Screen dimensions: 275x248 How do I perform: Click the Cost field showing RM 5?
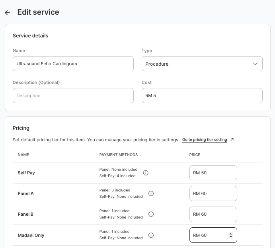click(202, 96)
